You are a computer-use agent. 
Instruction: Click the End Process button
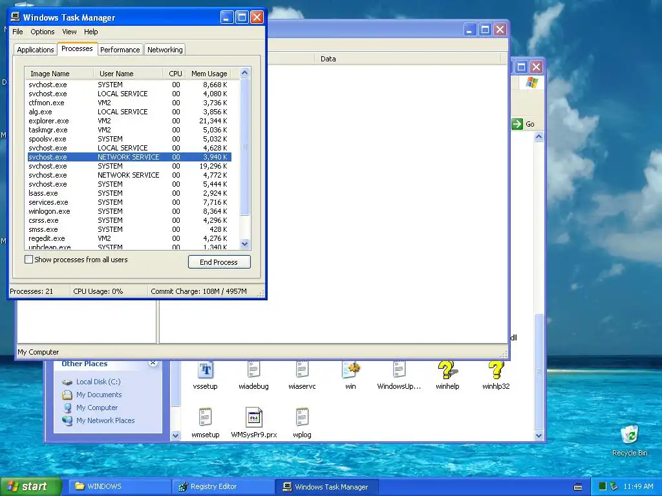pos(219,262)
